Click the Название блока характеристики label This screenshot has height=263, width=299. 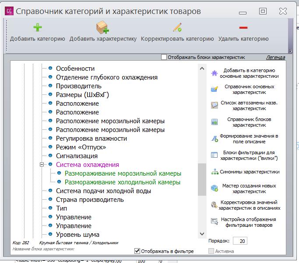tap(43, 249)
